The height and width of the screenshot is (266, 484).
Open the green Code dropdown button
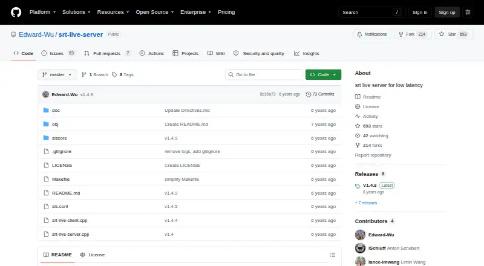(323, 75)
